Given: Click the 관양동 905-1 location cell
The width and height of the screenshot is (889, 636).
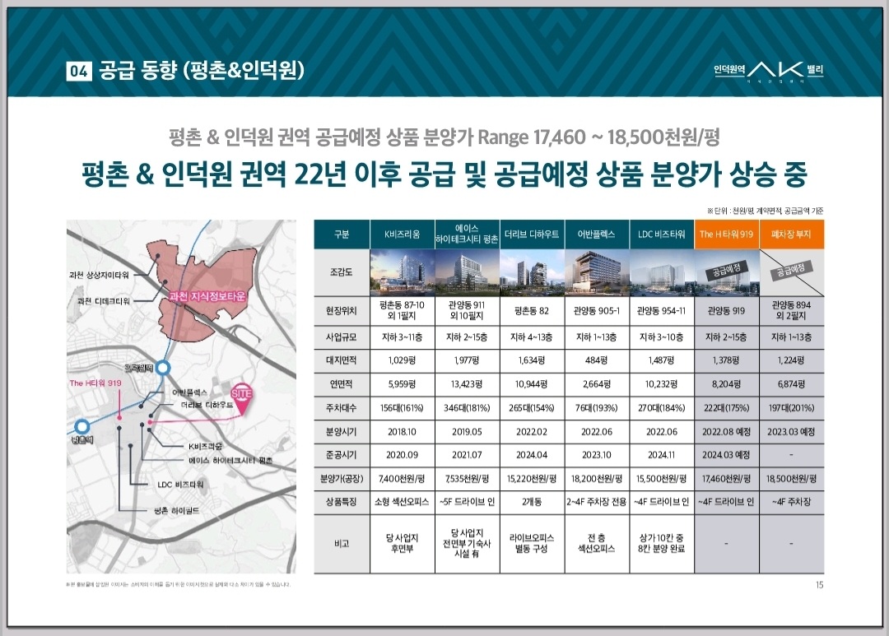Looking at the screenshot, I should pyautogui.click(x=597, y=311).
